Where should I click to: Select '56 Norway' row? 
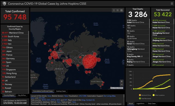(14, 84)
